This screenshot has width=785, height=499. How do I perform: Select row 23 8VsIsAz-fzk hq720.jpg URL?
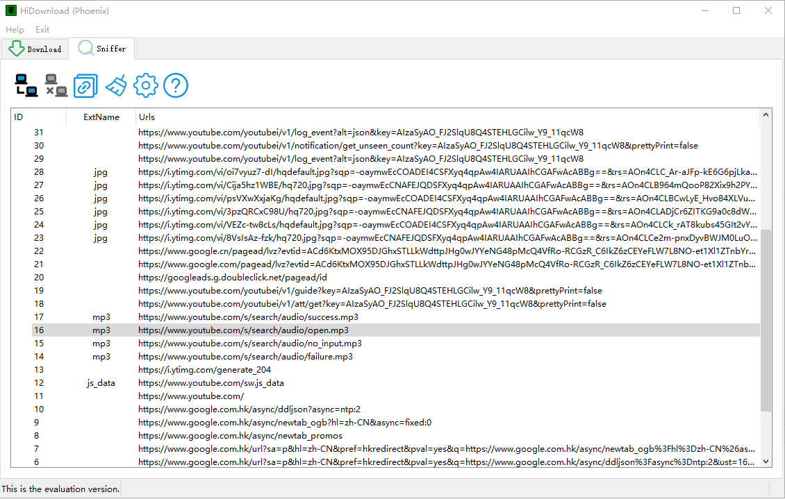[447, 238]
